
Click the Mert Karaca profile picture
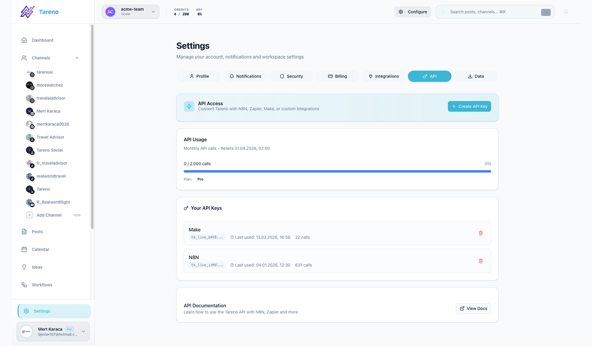[26, 332]
